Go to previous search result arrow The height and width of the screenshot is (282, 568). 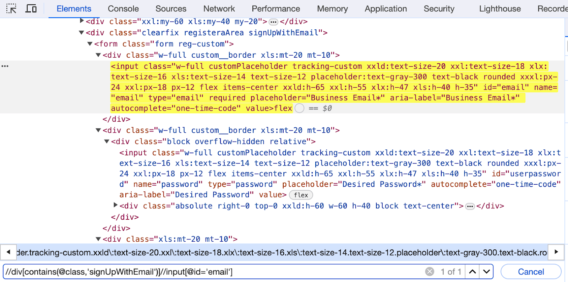[x=473, y=272]
